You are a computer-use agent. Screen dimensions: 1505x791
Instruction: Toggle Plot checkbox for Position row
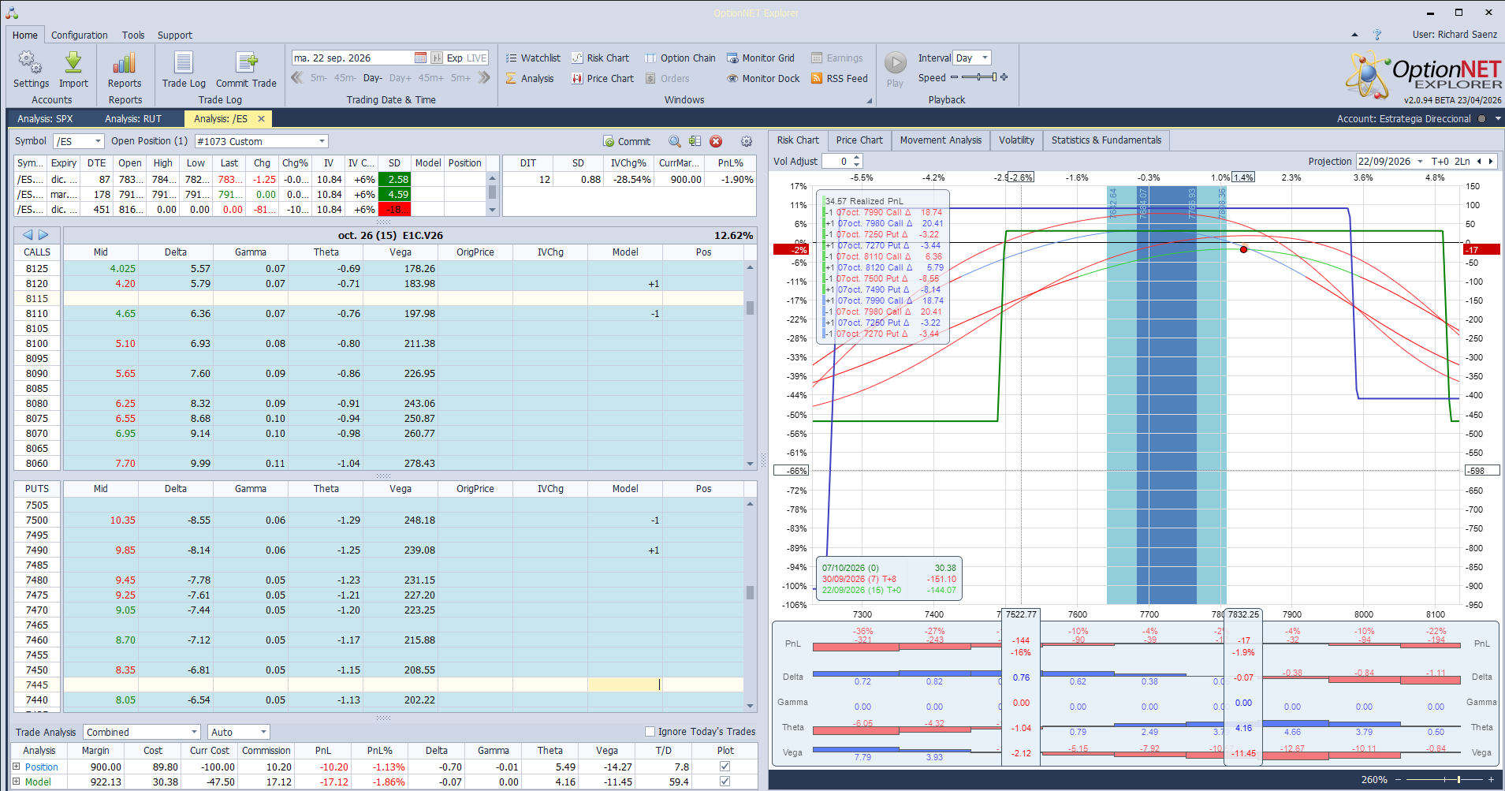725,767
